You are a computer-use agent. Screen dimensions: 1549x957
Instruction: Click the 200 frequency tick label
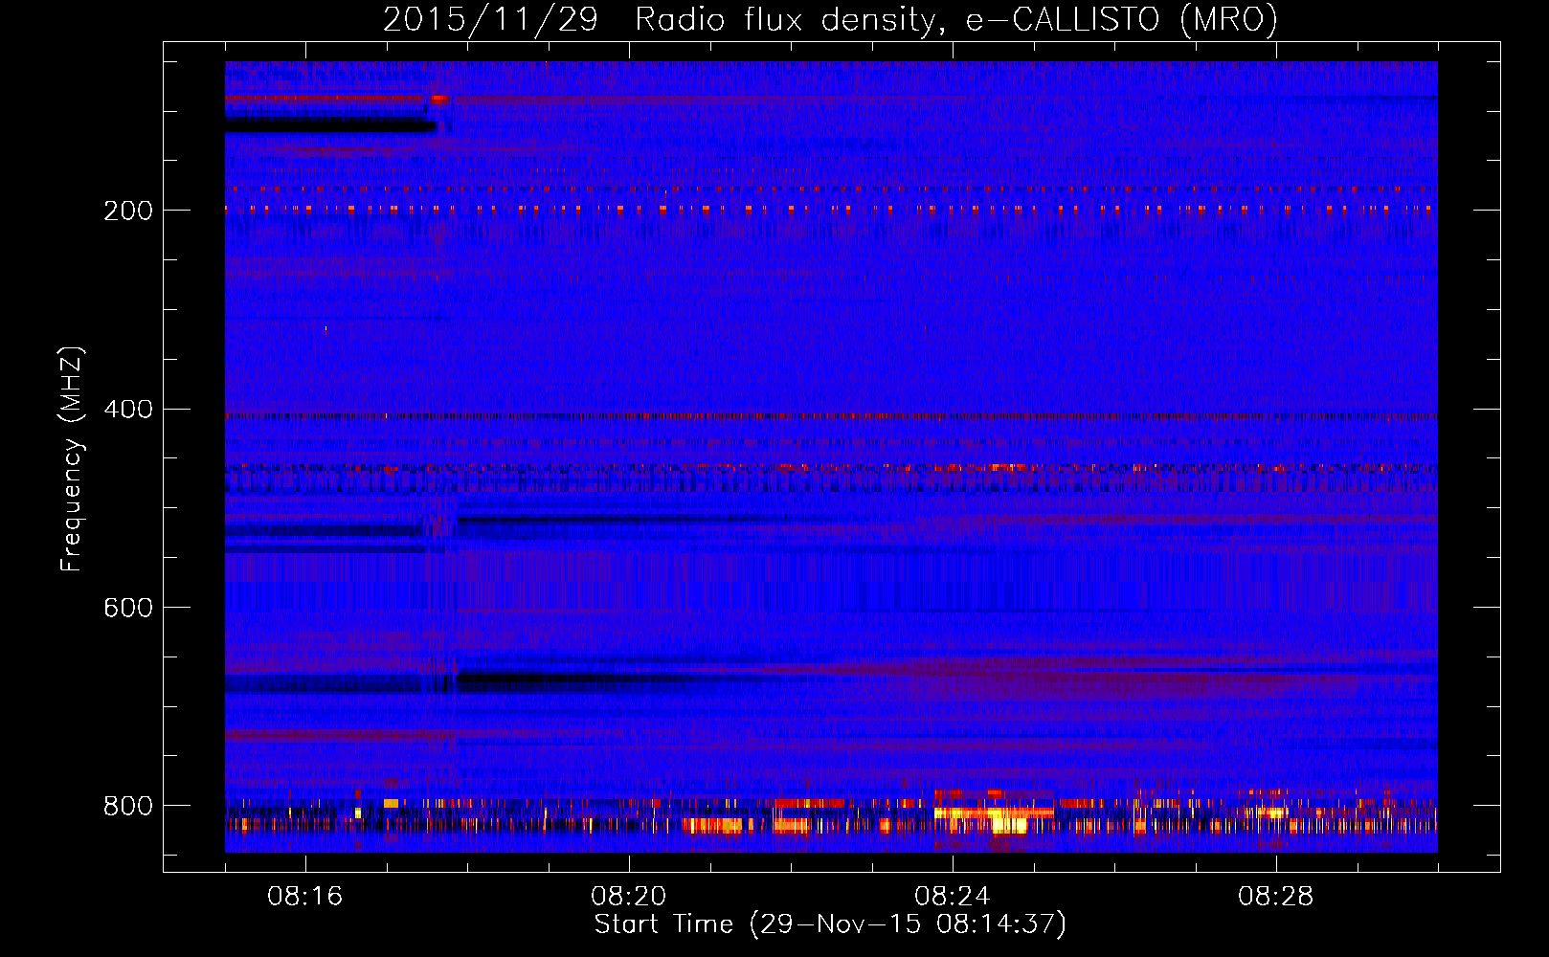coord(128,211)
